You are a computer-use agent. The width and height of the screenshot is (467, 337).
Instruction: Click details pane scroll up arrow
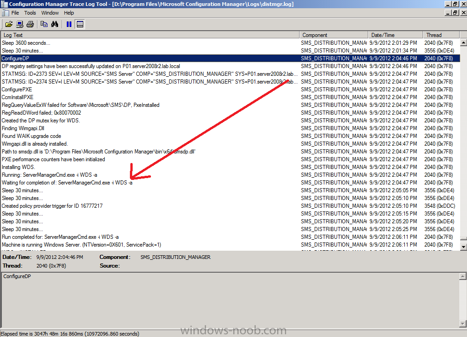coord(462,276)
